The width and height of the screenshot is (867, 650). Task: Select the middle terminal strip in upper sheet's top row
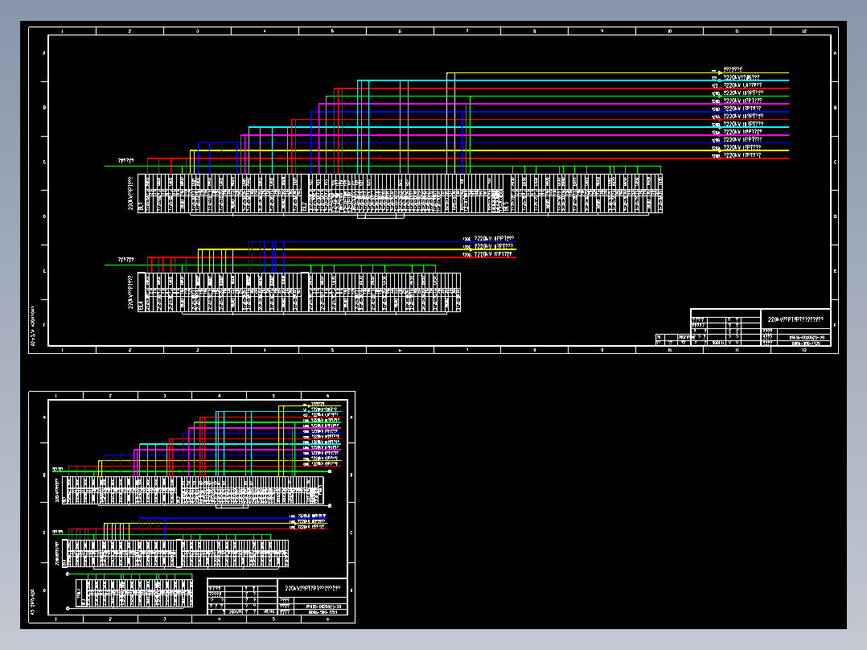pos(401,193)
